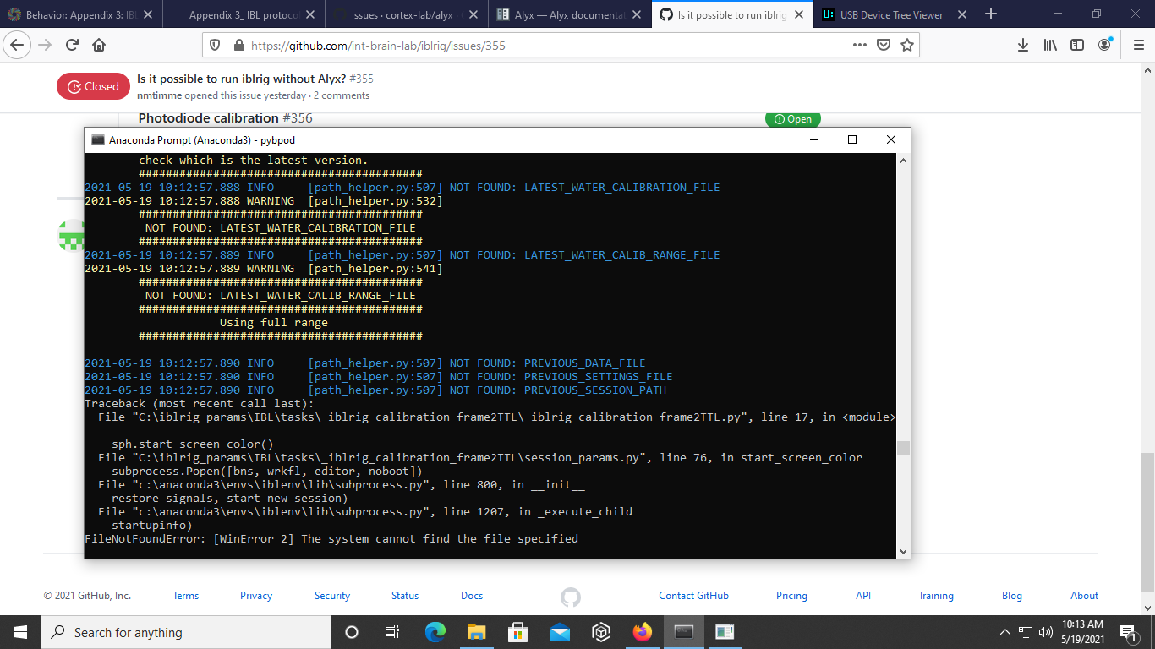This screenshot has width=1155, height=649.
Task: Click the Firefox Account icon
Action: click(x=1103, y=45)
